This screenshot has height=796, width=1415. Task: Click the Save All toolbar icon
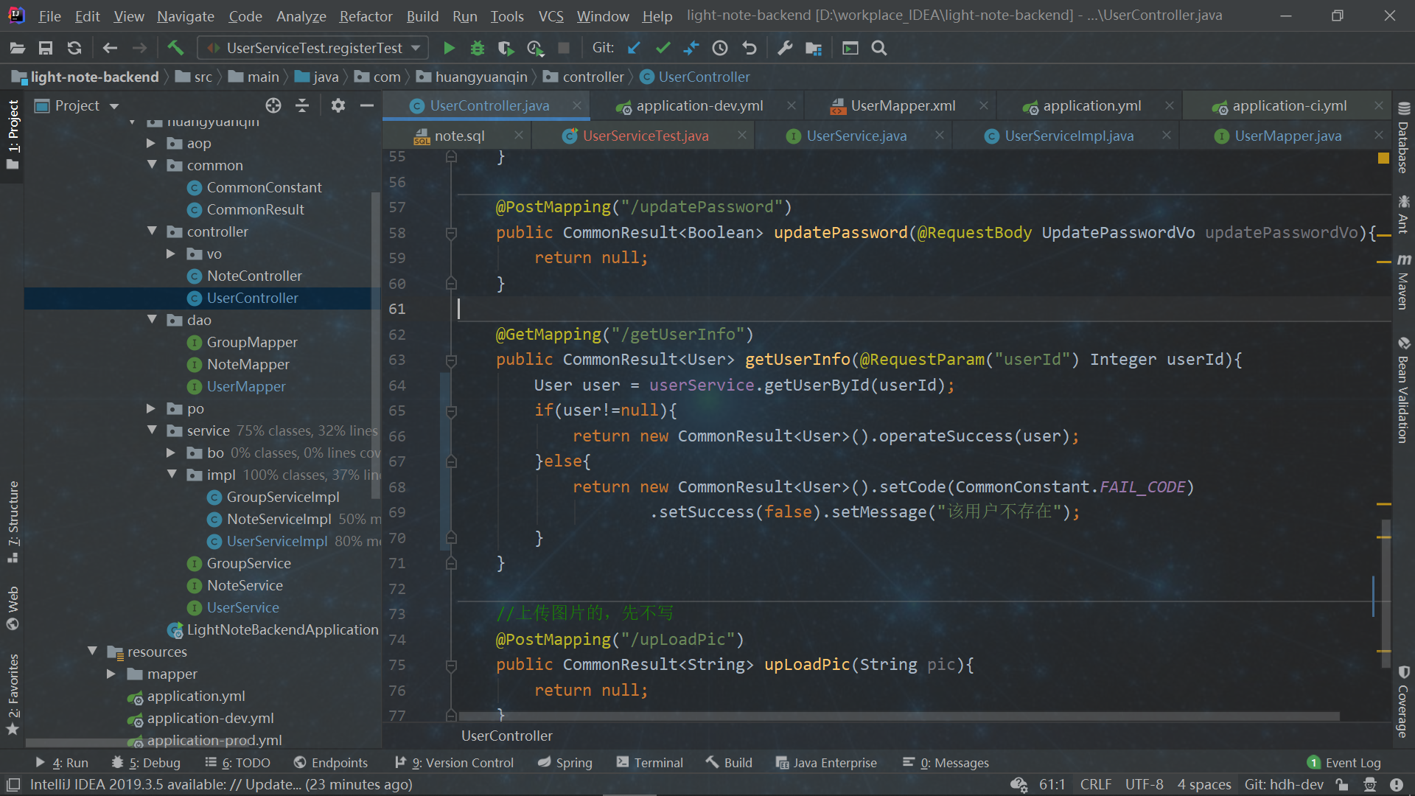pos(46,48)
